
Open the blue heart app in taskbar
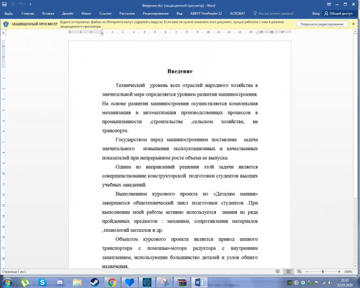tap(130, 282)
